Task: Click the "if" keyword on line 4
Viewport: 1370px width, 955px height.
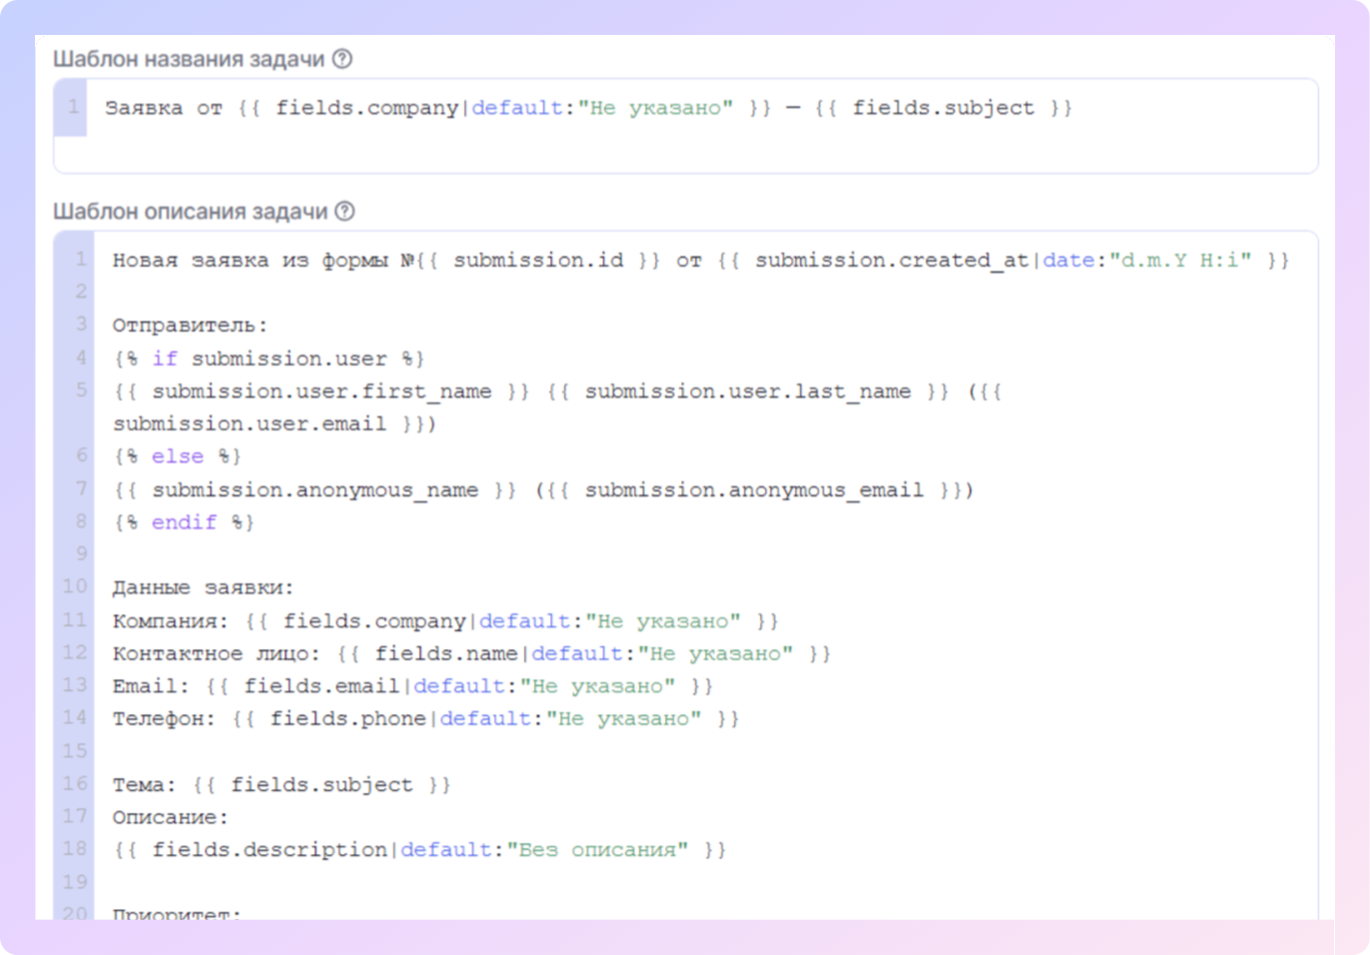Action: (165, 359)
